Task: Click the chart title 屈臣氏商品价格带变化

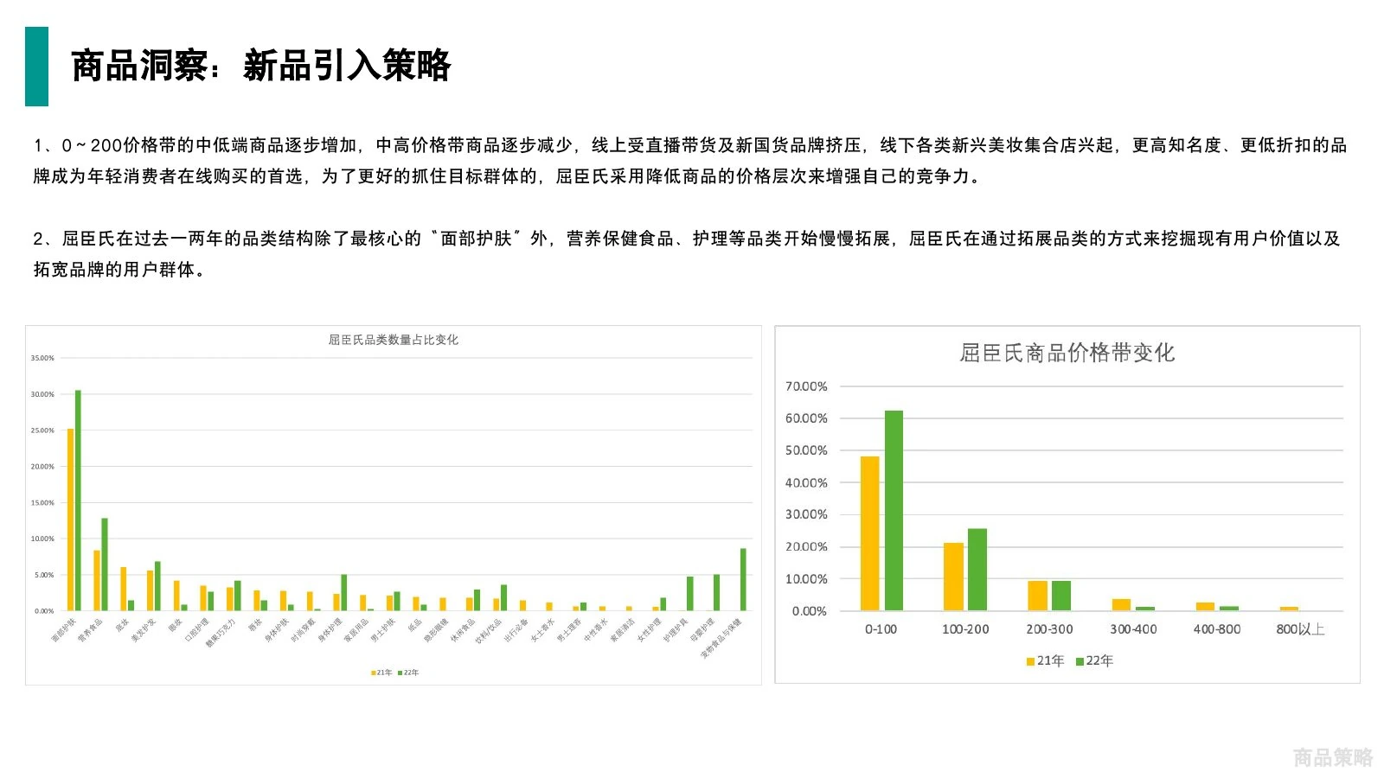Action: pyautogui.click(x=1067, y=353)
